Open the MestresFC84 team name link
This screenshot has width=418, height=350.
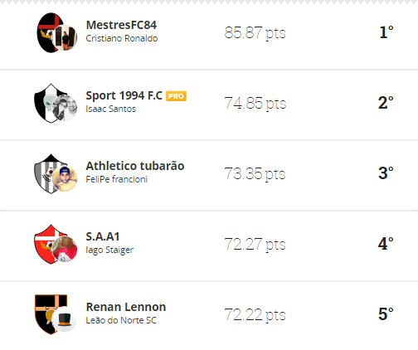121,25
